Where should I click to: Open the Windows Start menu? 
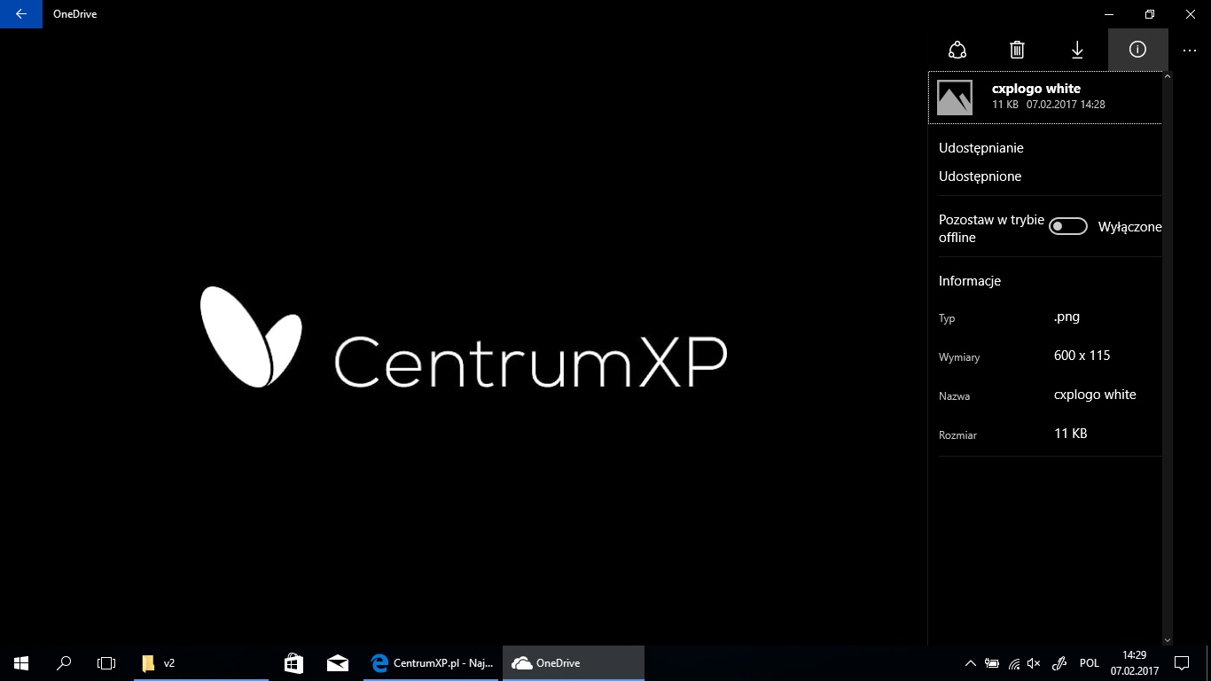pos(21,663)
